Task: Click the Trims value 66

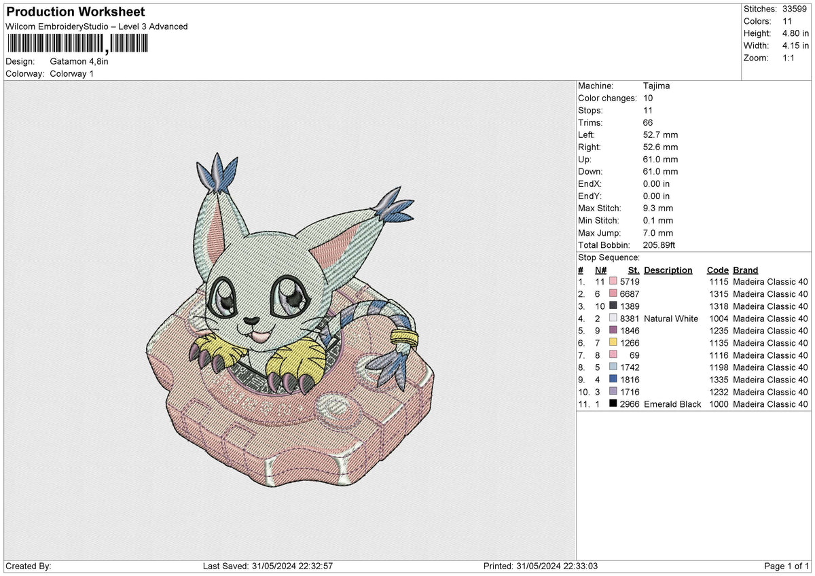Action: pyautogui.click(x=648, y=123)
